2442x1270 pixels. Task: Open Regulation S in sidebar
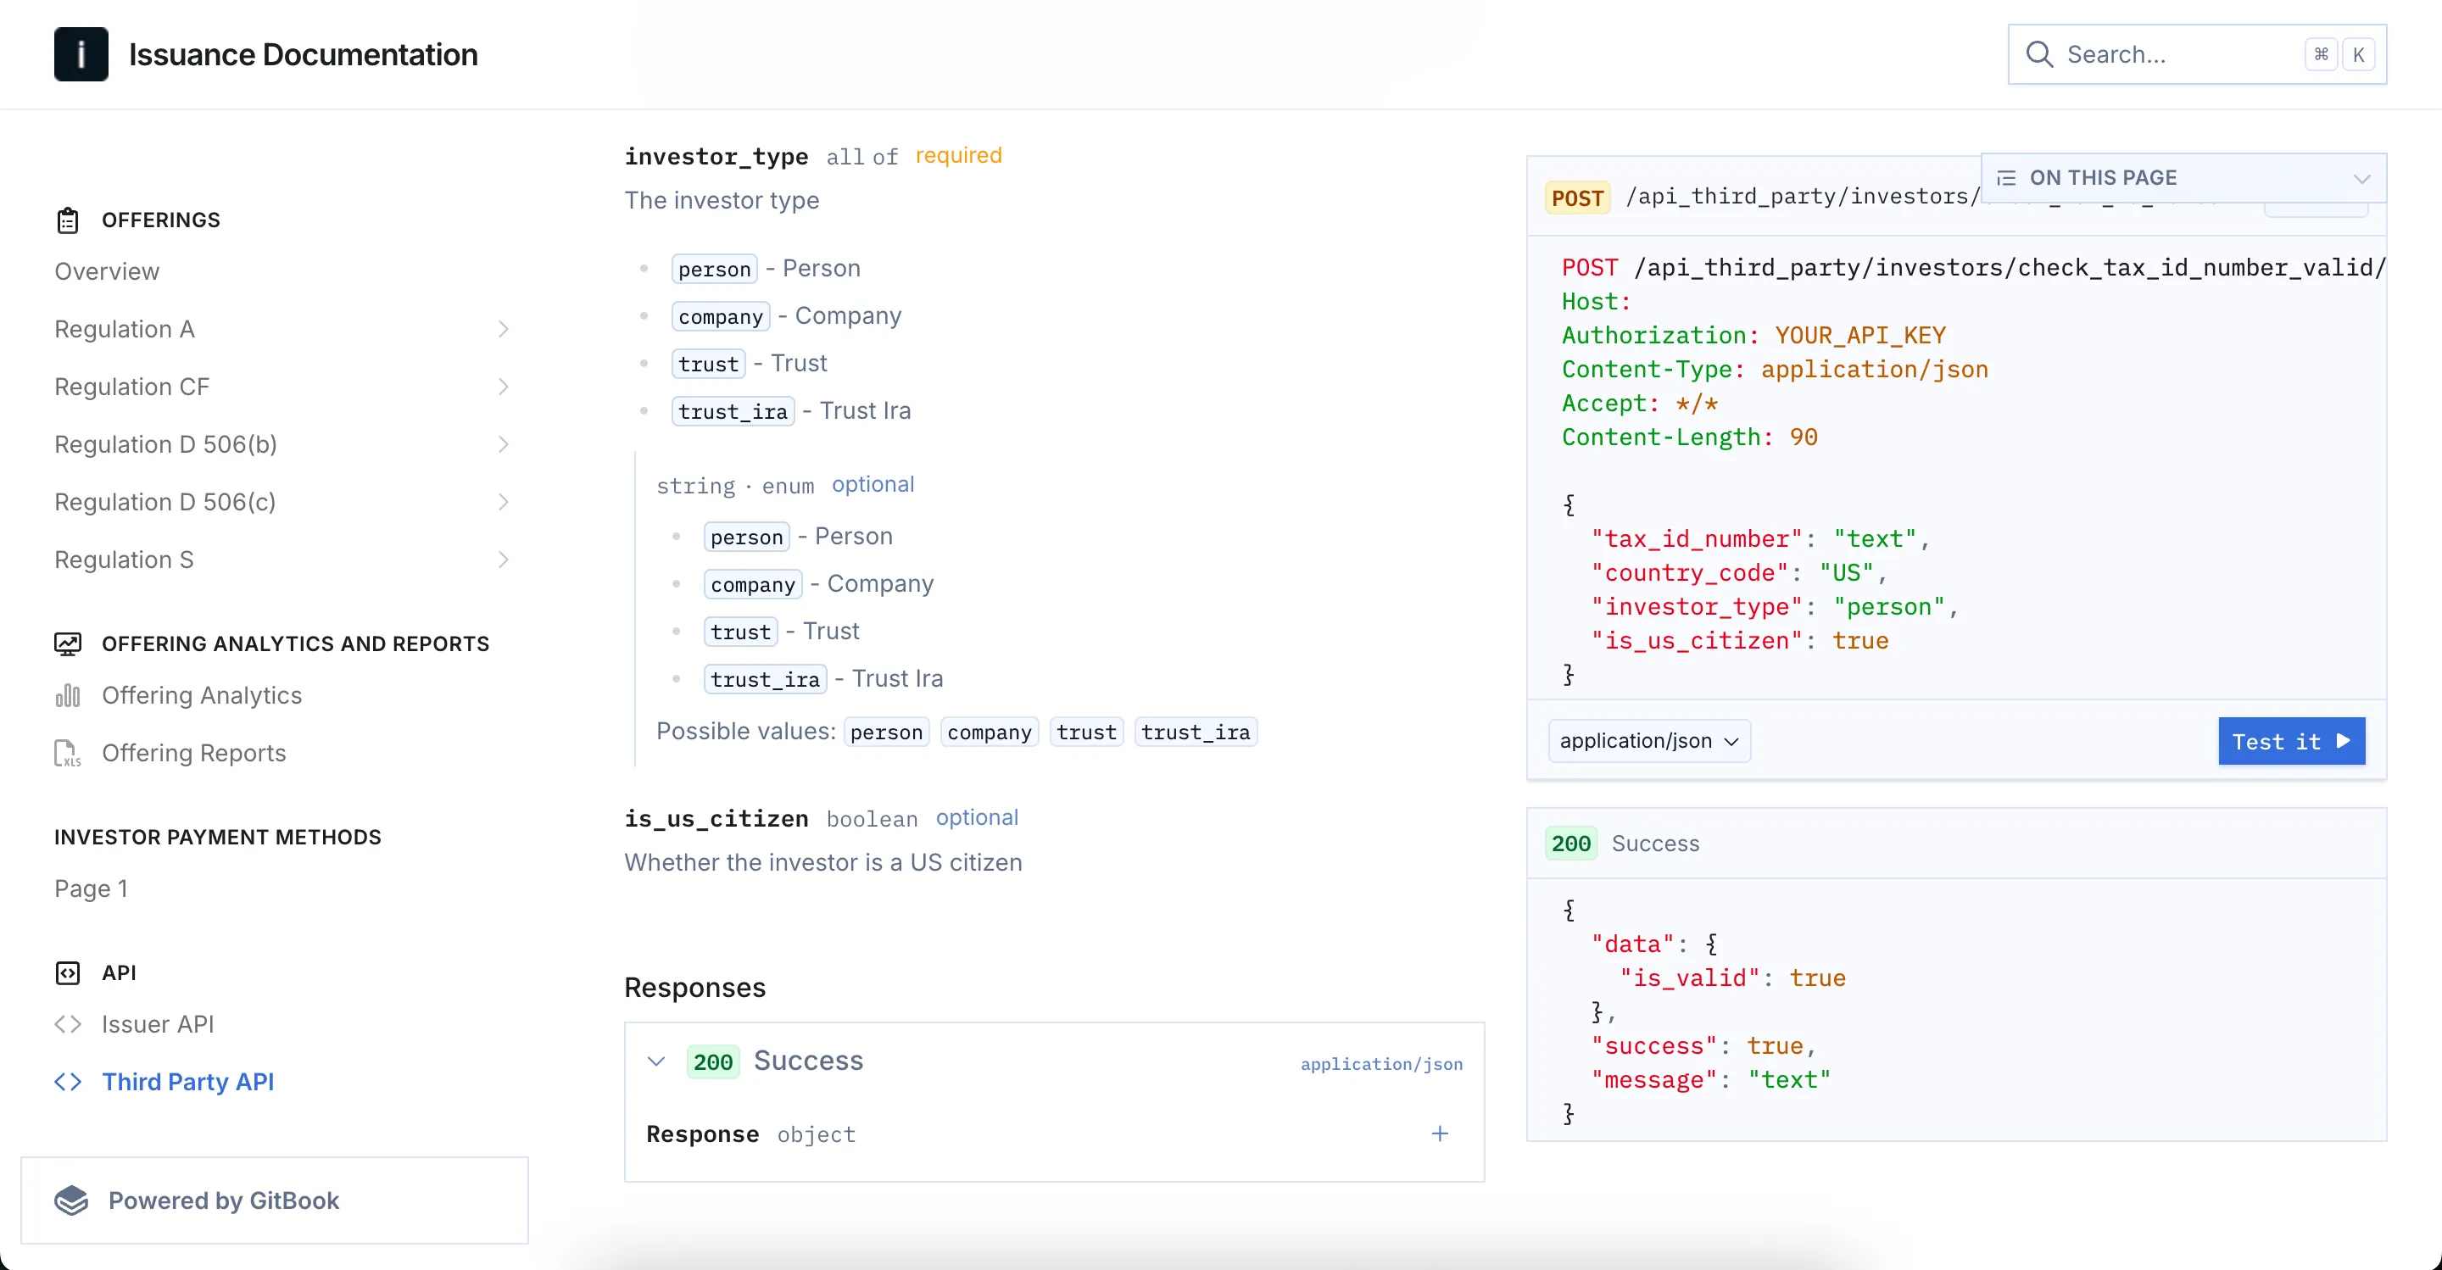tap(124, 560)
